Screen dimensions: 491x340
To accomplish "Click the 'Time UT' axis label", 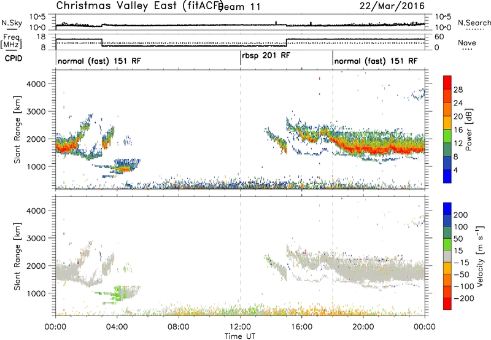I will (240, 336).
